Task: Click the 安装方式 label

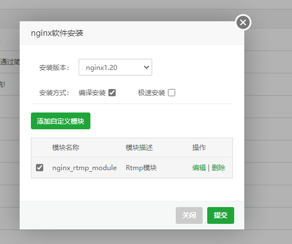Action: tap(54, 93)
